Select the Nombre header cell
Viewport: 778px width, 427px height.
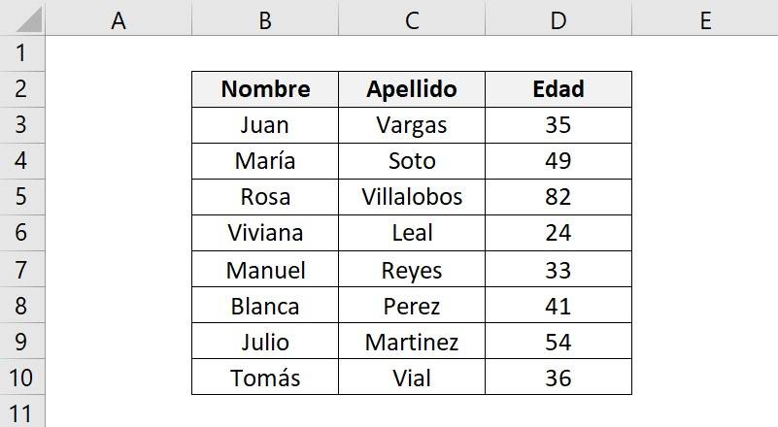click(265, 89)
